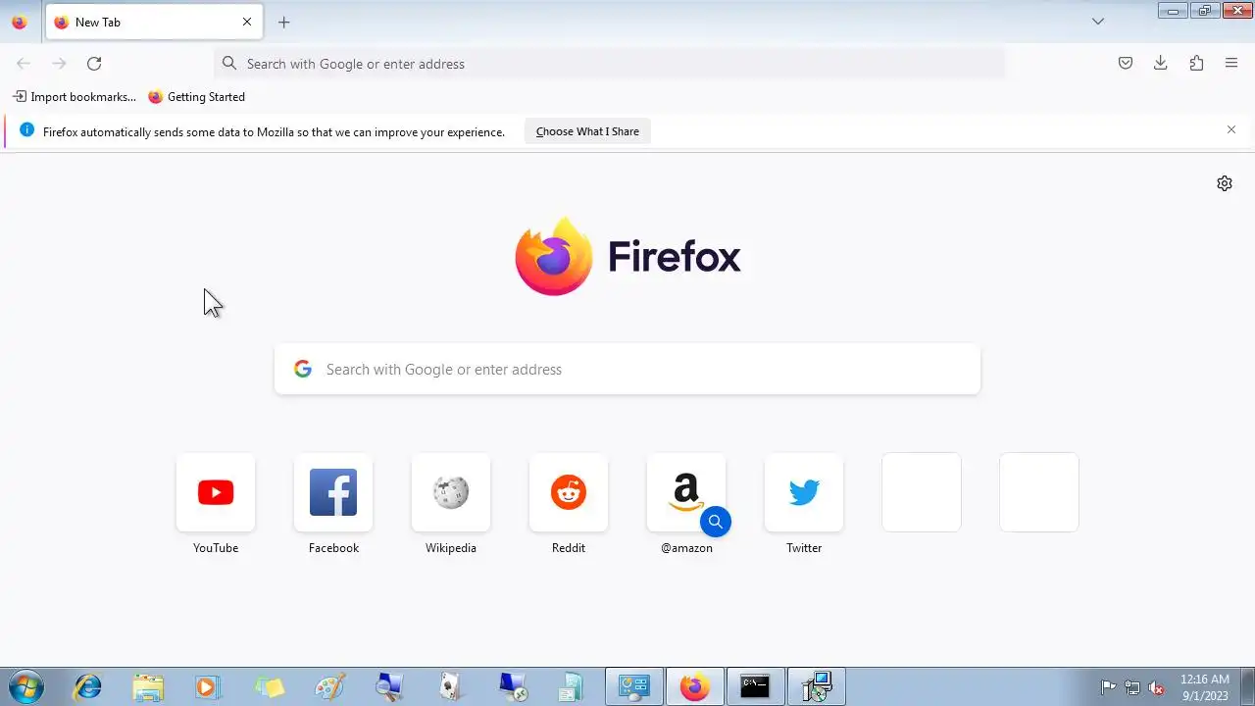The width and height of the screenshot is (1255, 706).
Task: Open Getting Started bookmark
Action: pyautogui.click(x=197, y=97)
